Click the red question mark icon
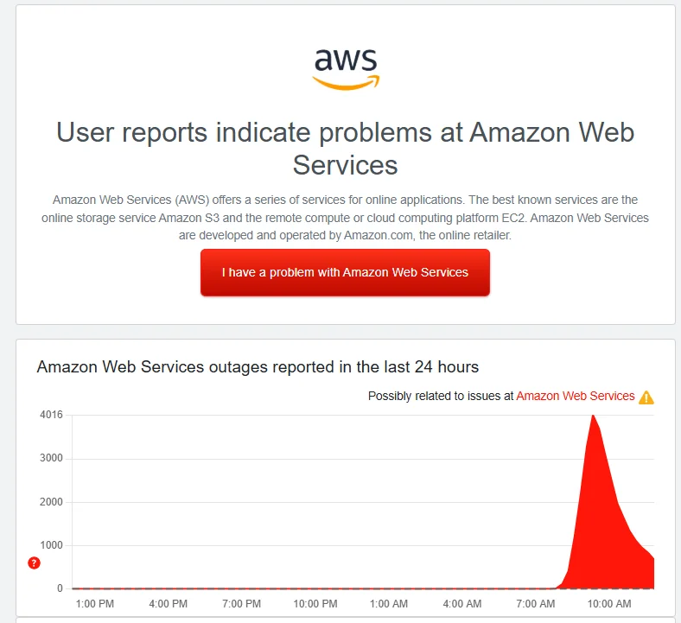Viewport: 681px width, 623px height. tap(34, 563)
